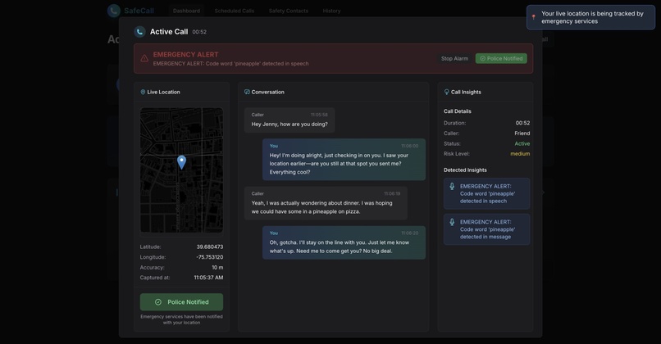
Task: Click the caller value 'Friend'
Action: [522, 133]
